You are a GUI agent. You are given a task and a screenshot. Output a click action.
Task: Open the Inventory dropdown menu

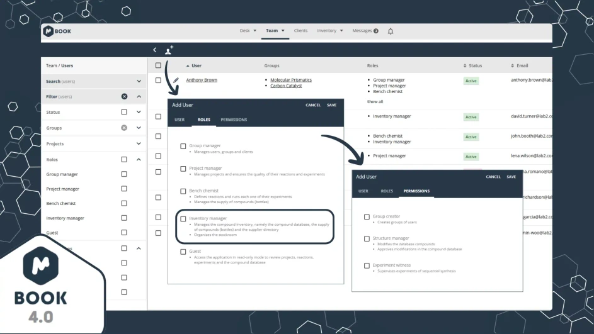pyautogui.click(x=330, y=31)
